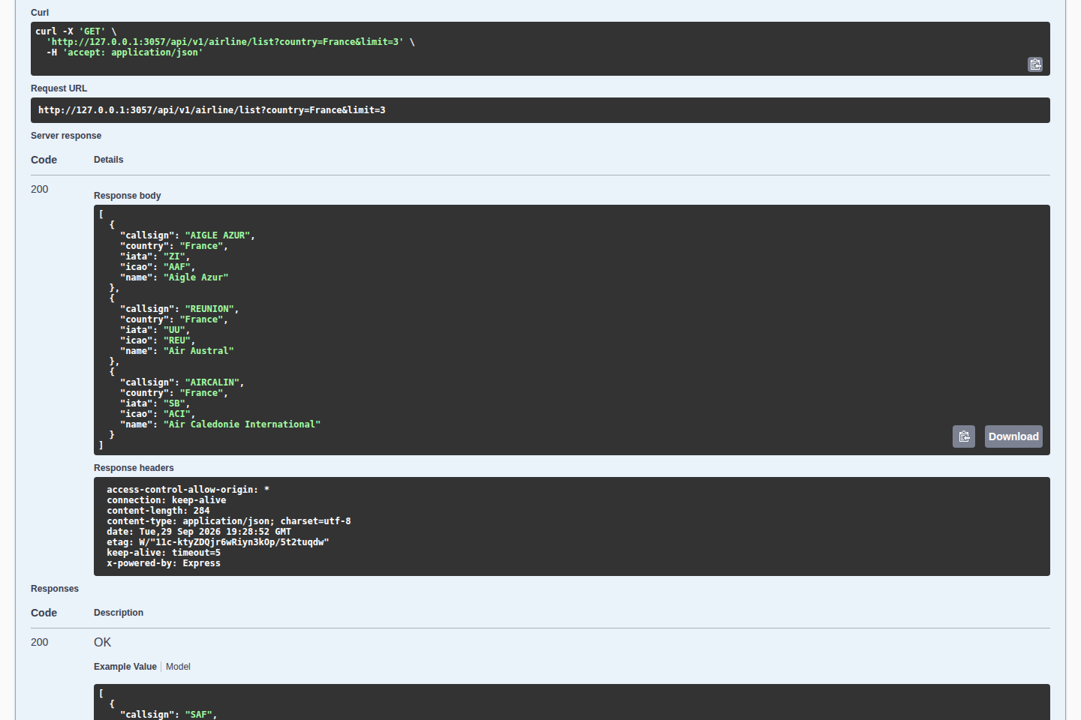Open the Model tab
The image size is (1081, 720).
click(178, 667)
